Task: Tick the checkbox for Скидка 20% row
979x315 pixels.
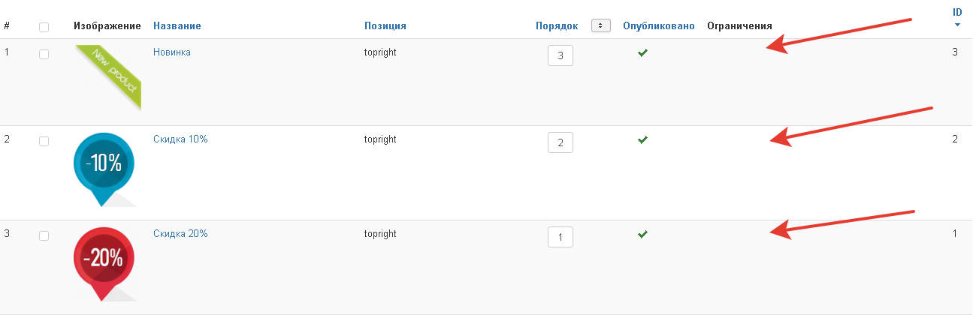Action: [44, 235]
